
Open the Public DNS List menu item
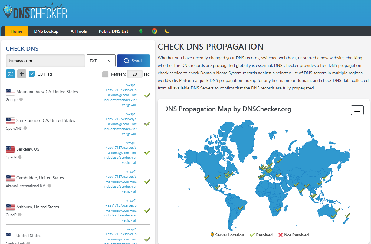coord(113,31)
